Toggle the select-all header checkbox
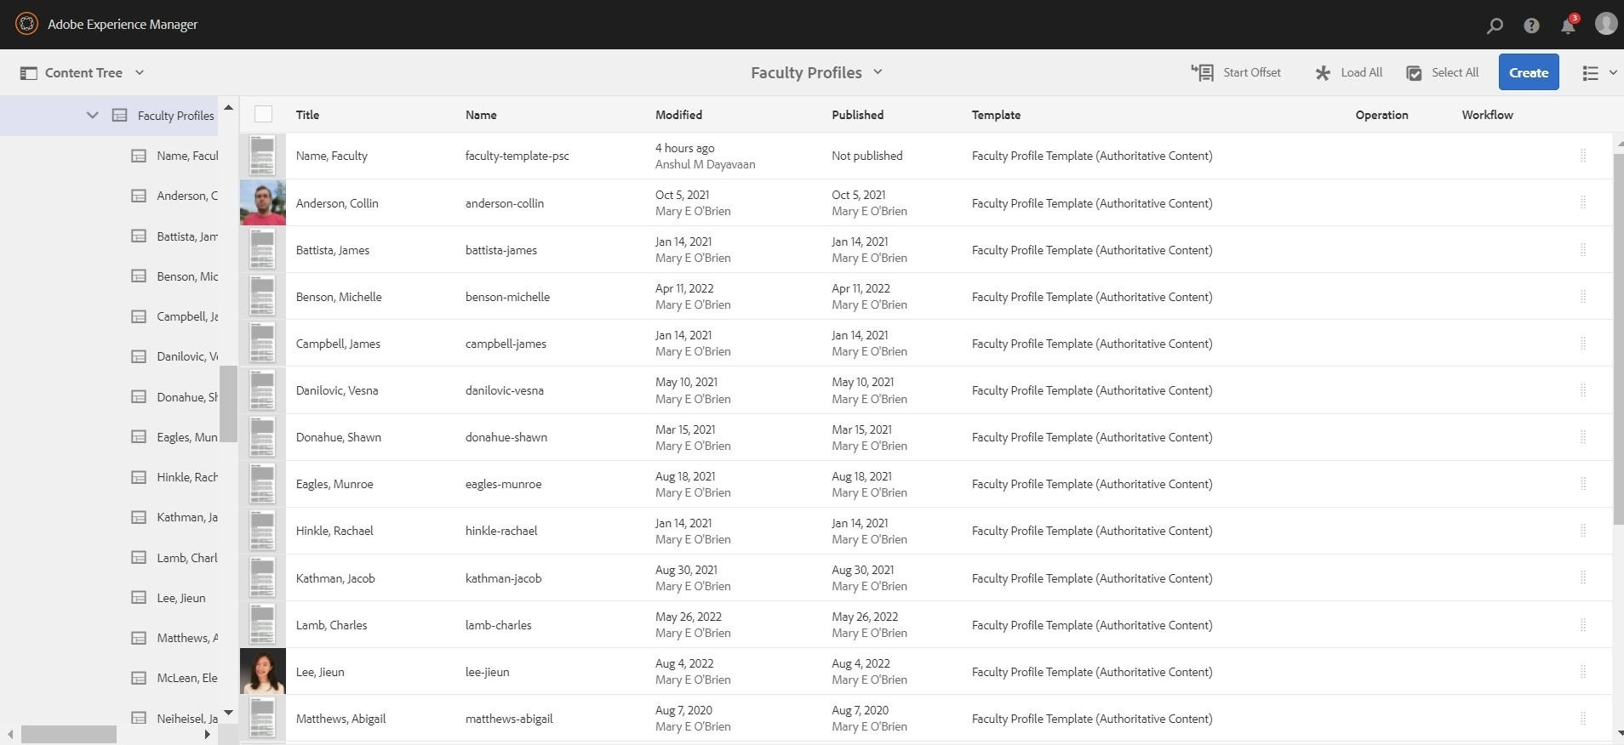This screenshot has width=1624, height=745. click(263, 115)
